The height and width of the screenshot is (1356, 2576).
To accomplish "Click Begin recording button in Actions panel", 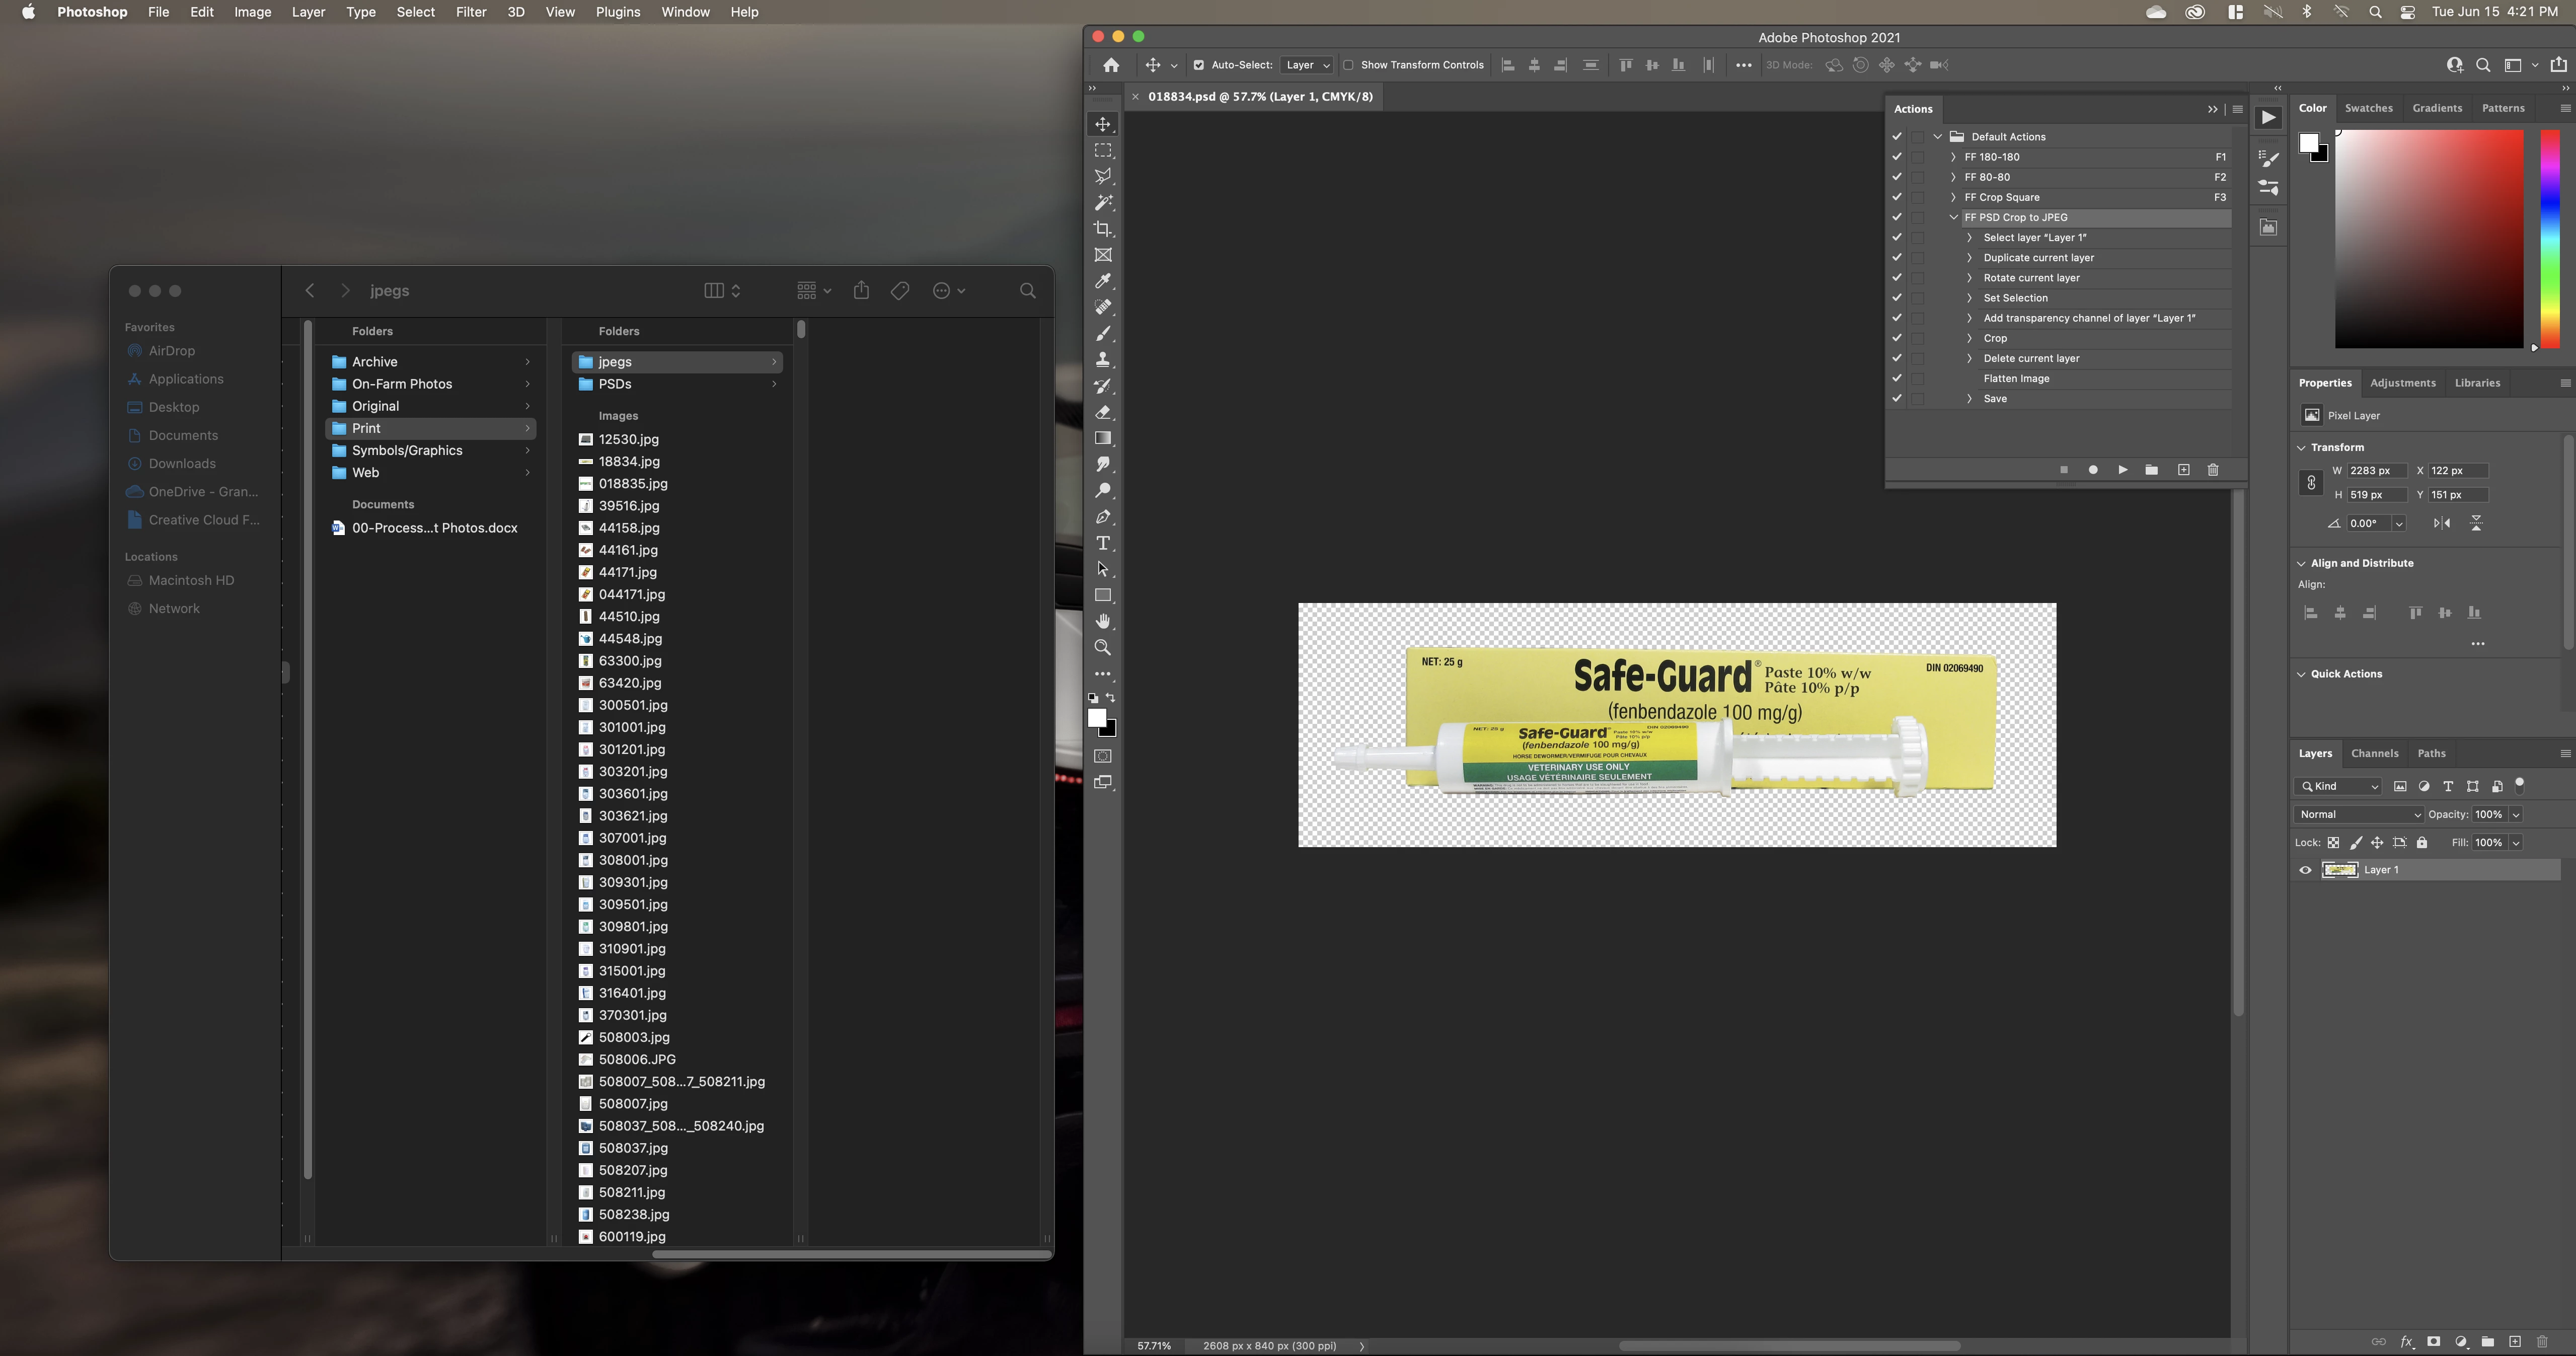I will 2093,470.
